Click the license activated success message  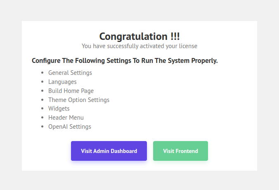point(139,46)
